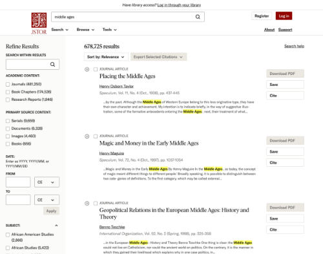Click the Support link
This screenshot has height=254, width=323.
pyautogui.click(x=285, y=30)
